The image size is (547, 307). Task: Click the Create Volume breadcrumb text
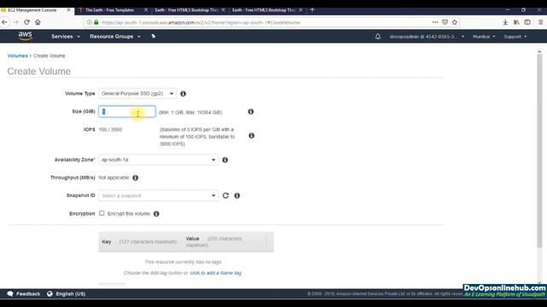click(50, 55)
